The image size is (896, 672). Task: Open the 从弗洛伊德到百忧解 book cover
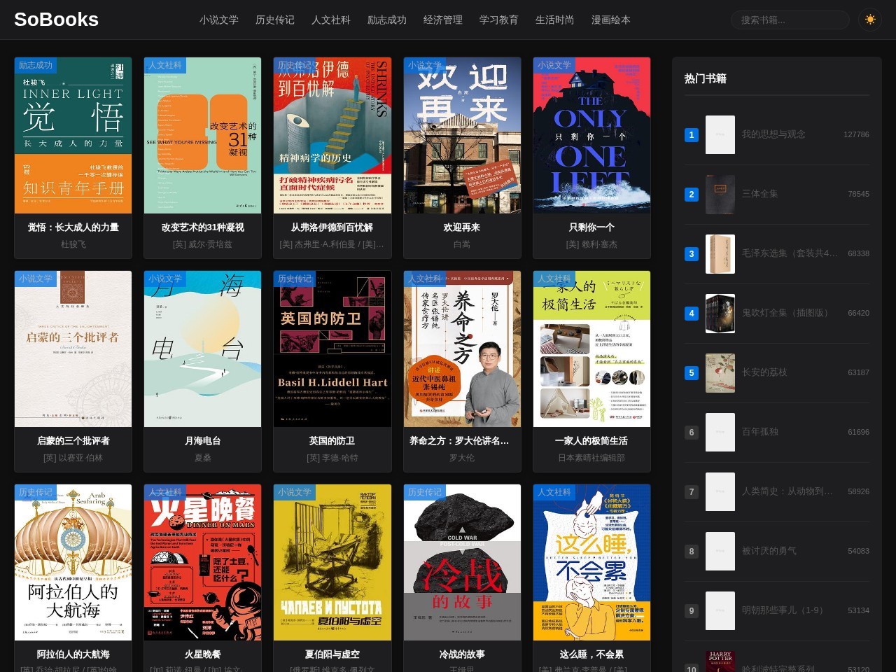332,135
